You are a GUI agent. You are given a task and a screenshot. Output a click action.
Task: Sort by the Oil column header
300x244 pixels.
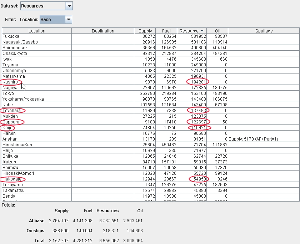point(217,31)
